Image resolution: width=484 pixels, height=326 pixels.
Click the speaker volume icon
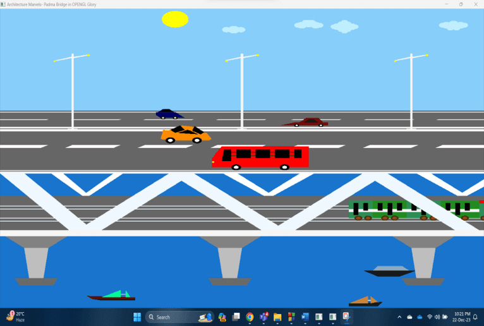coord(437,317)
